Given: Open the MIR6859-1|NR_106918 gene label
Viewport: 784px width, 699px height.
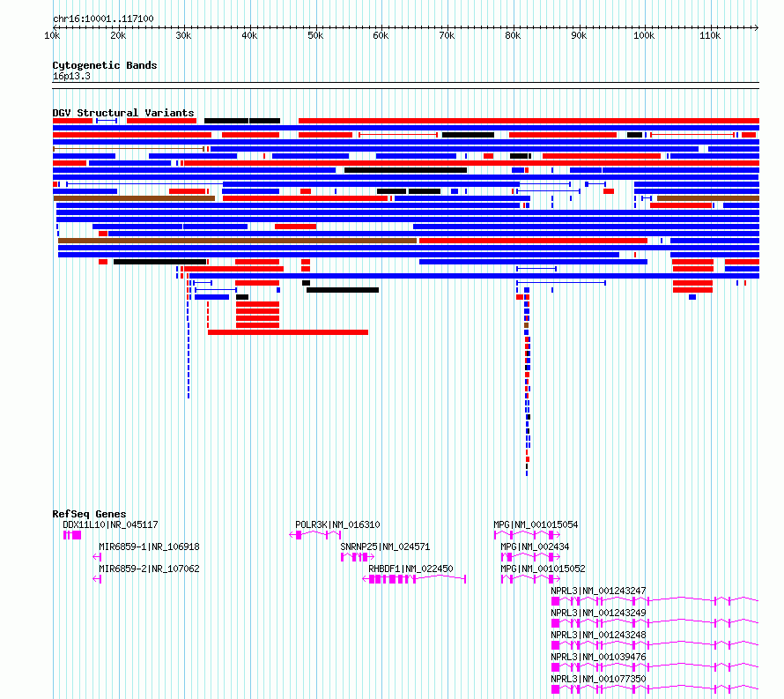Looking at the screenshot, I should pos(149,547).
